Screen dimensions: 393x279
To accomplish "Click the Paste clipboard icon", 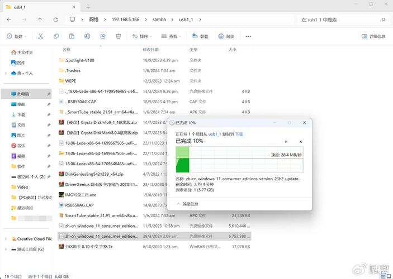I will pyautogui.click(x=72, y=36).
